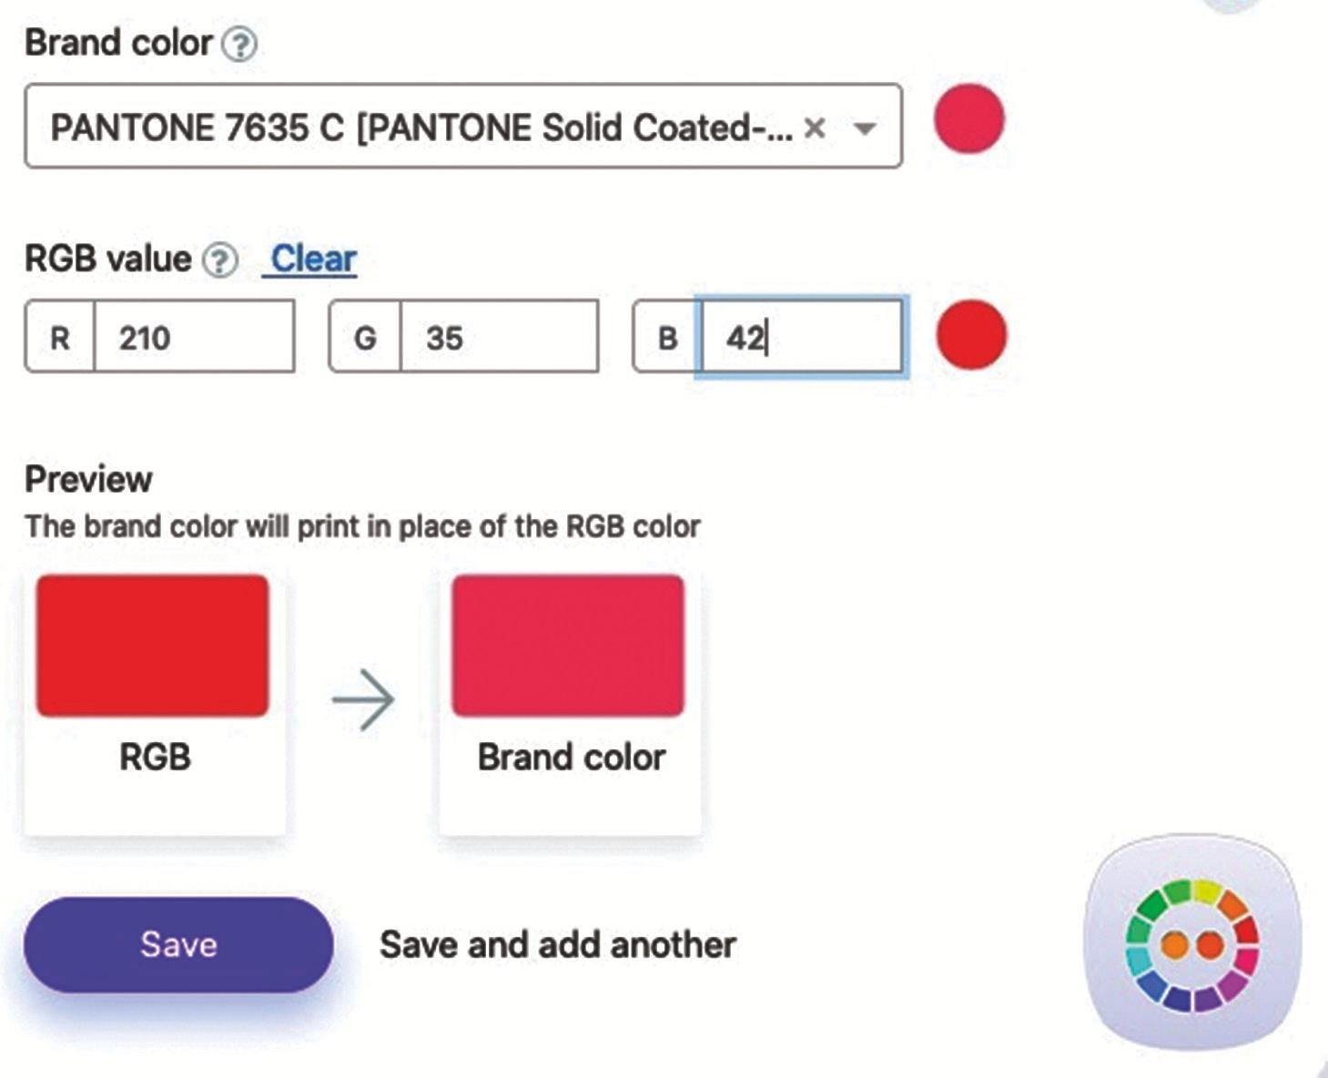This screenshot has height=1078, width=1328.
Task: Open the color wheel app icon
Action: click(1191, 944)
